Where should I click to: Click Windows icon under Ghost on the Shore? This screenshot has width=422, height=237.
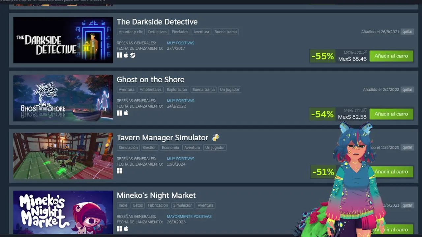tap(119, 113)
